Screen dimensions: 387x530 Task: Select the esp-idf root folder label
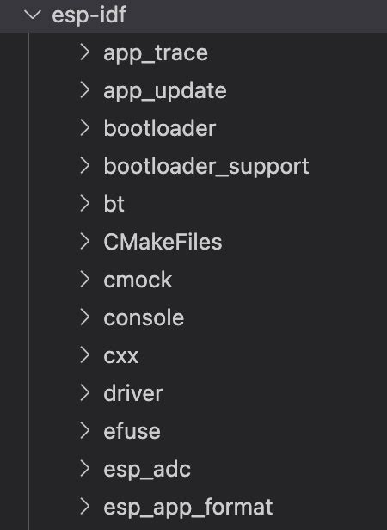pos(89,15)
